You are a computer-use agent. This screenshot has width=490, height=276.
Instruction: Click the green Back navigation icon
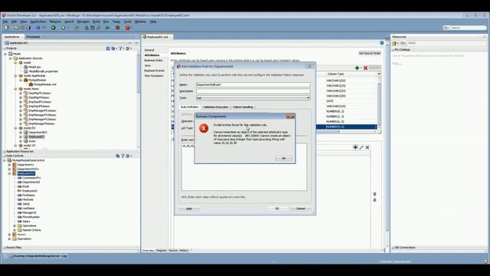click(54, 28)
